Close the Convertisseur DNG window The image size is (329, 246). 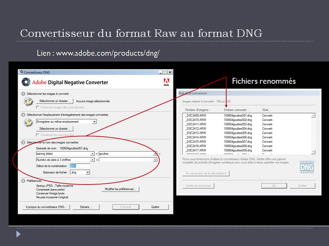pyautogui.click(x=170, y=72)
